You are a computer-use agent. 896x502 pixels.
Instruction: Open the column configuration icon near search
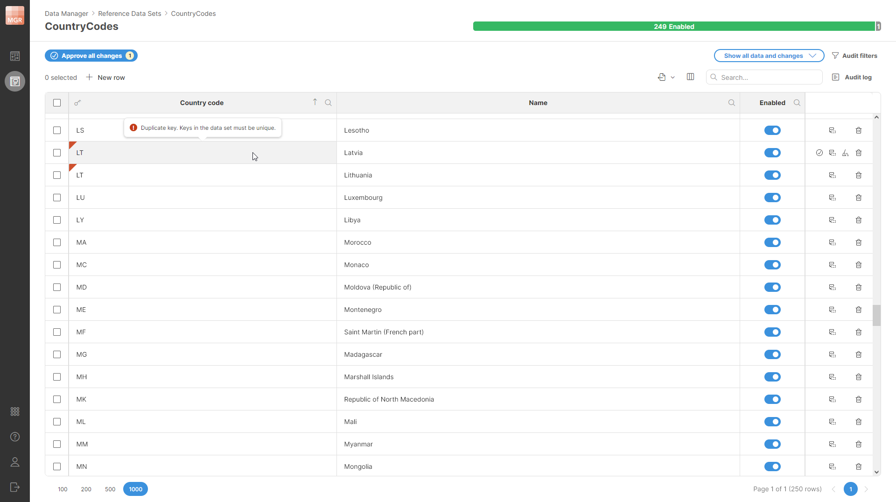[x=690, y=77]
